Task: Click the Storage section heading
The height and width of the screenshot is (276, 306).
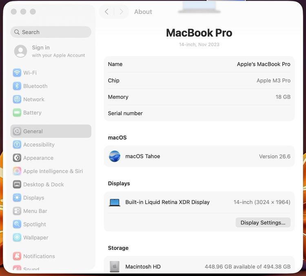Action: click(118, 248)
